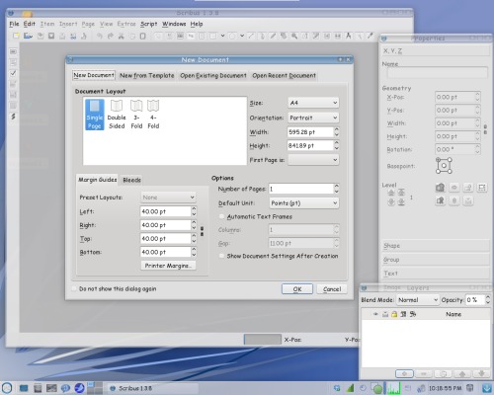The width and height of the screenshot is (494, 395).
Task: Click the margin link chain icon
Action: 202,231
